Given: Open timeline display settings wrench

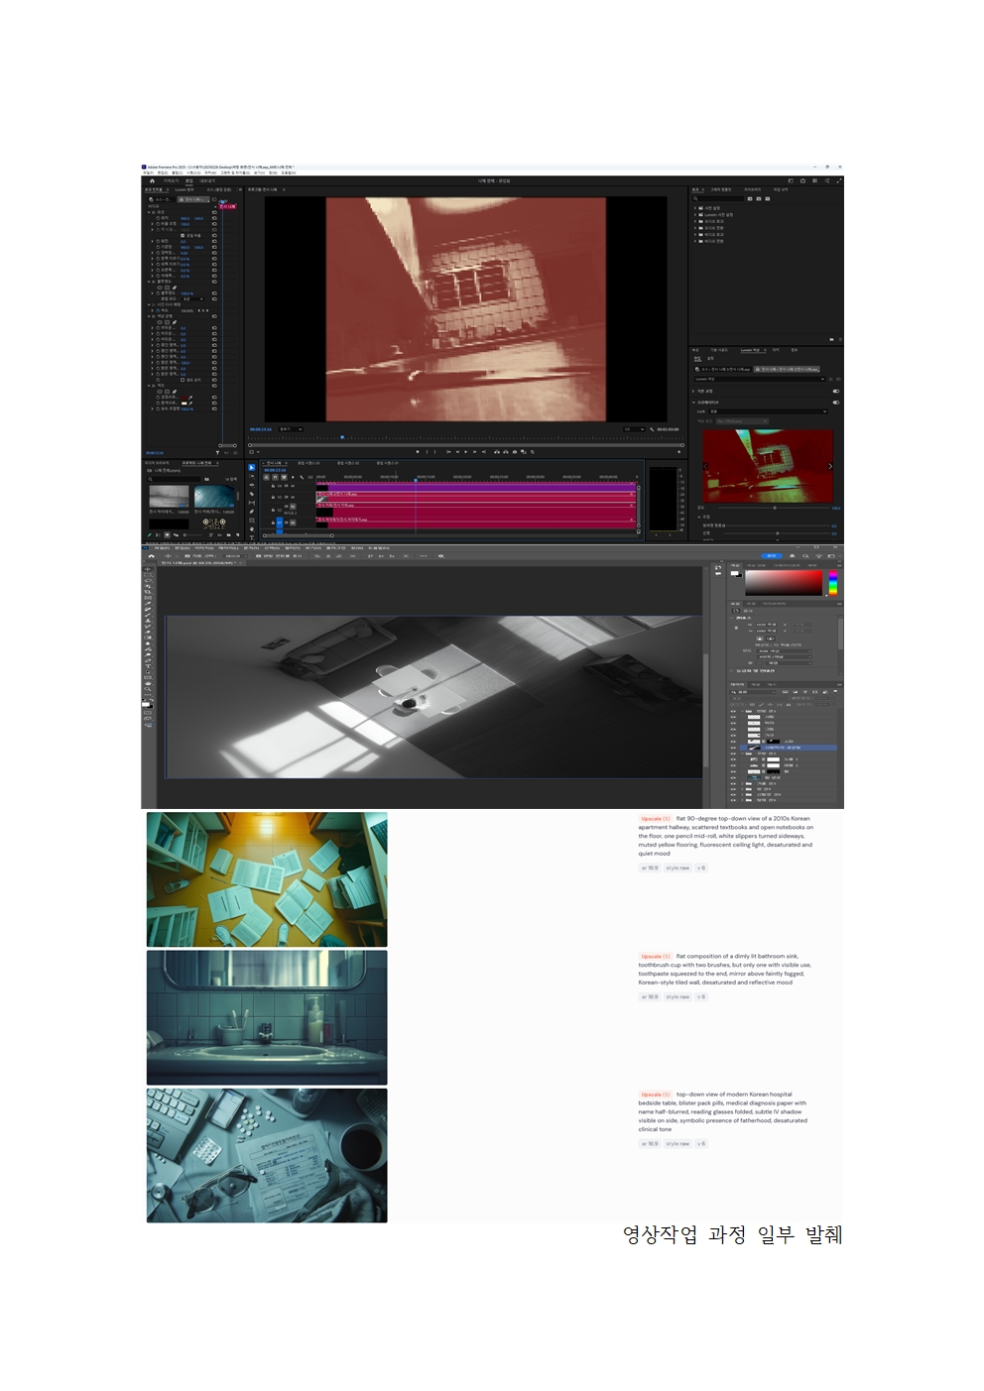Looking at the screenshot, I should [x=302, y=477].
